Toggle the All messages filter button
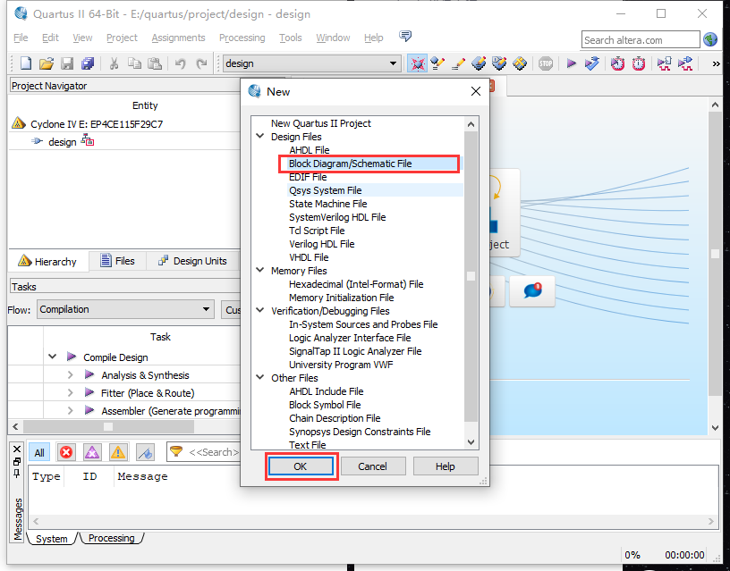 (39, 452)
